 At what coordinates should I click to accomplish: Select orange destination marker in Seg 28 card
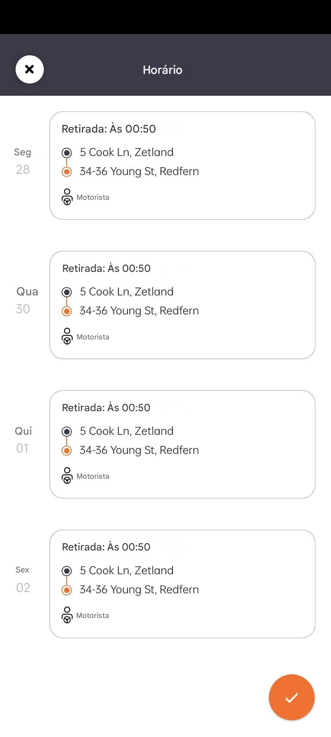[x=67, y=172]
